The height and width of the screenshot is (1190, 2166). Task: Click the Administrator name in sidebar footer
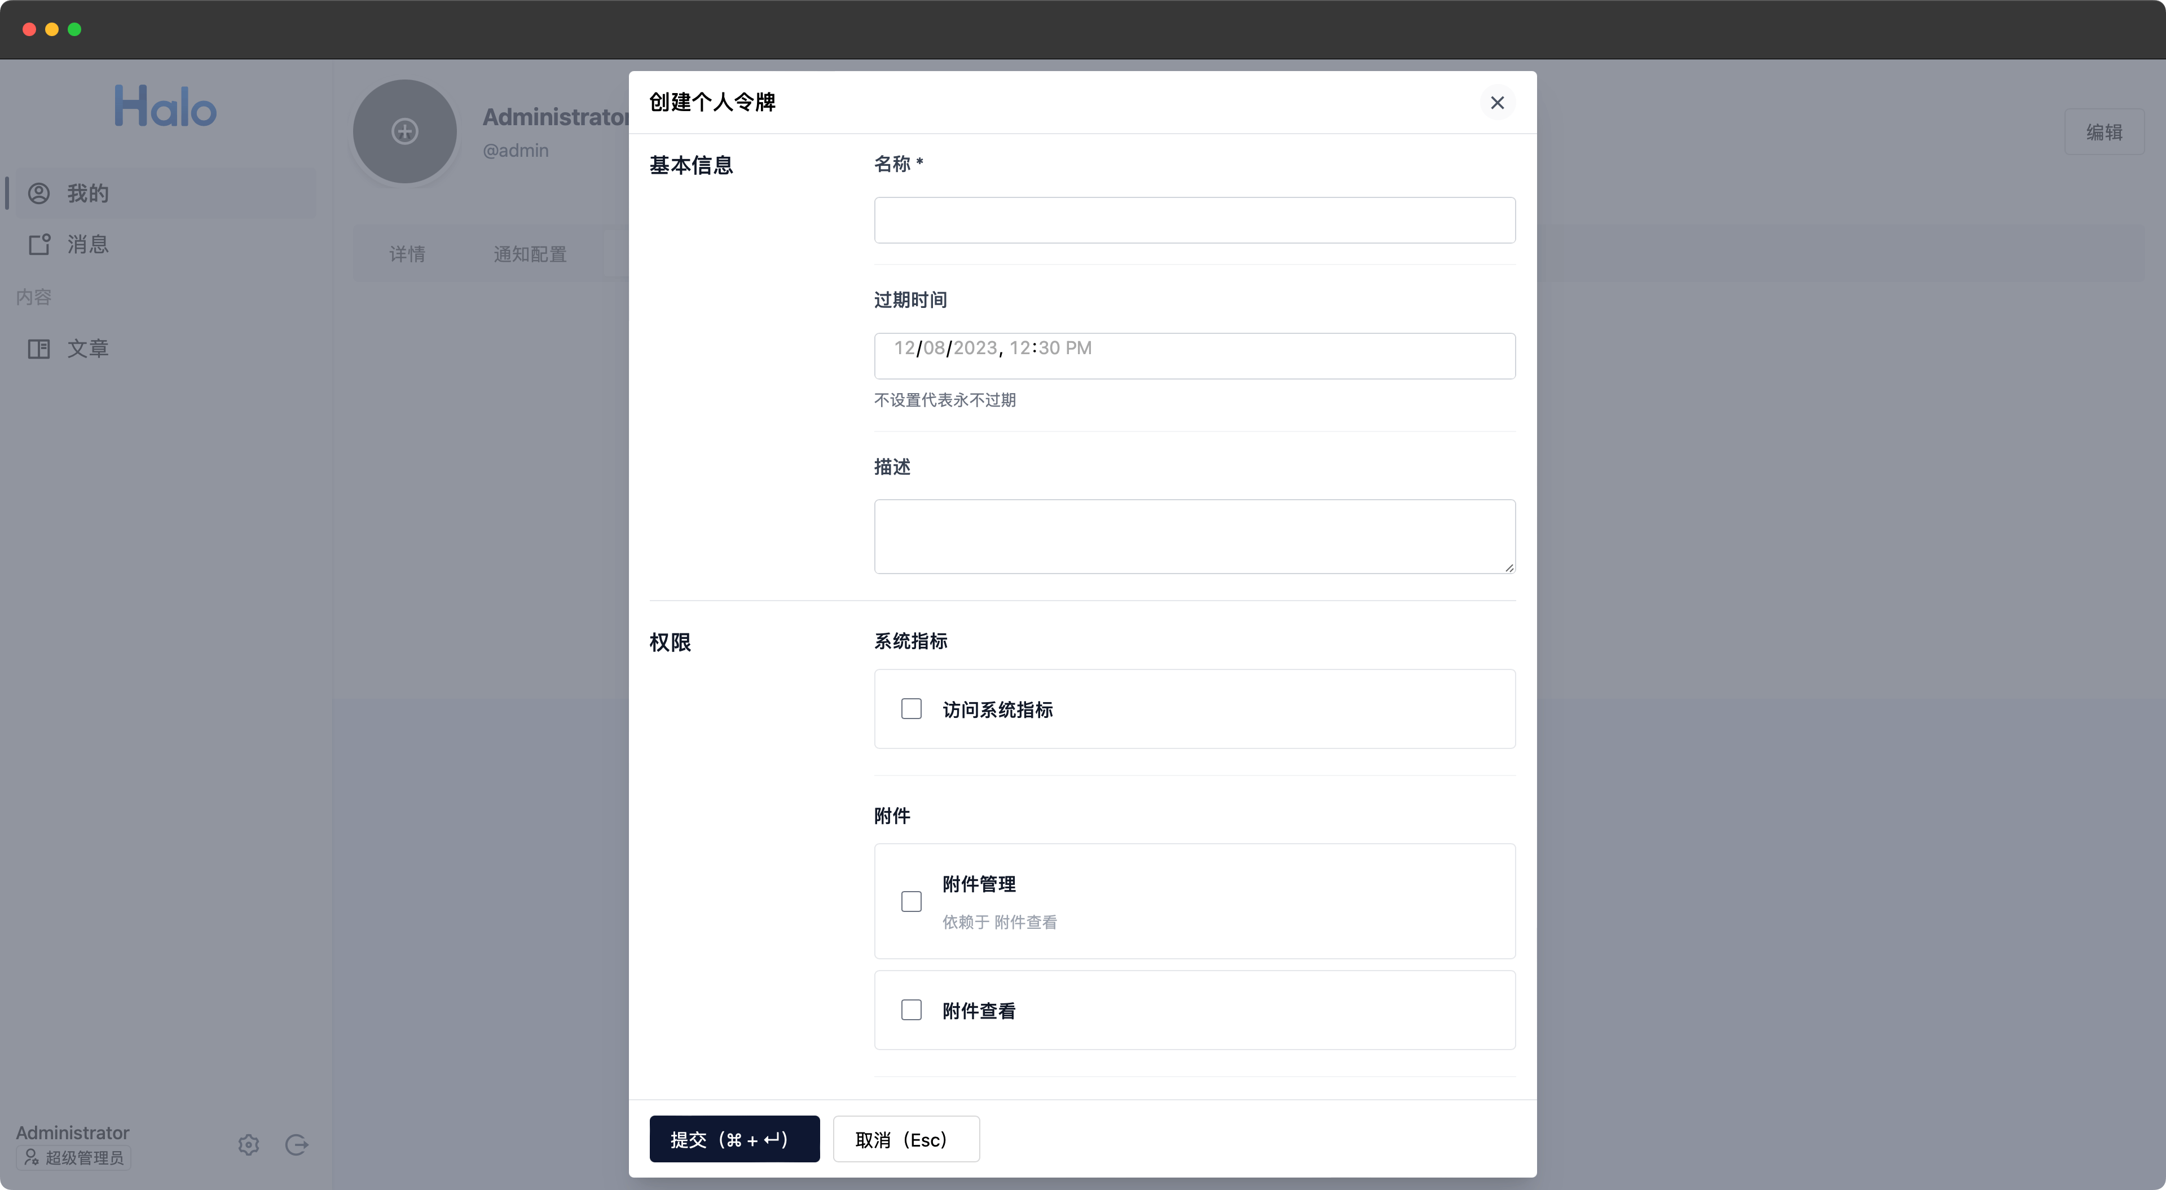[x=72, y=1133]
